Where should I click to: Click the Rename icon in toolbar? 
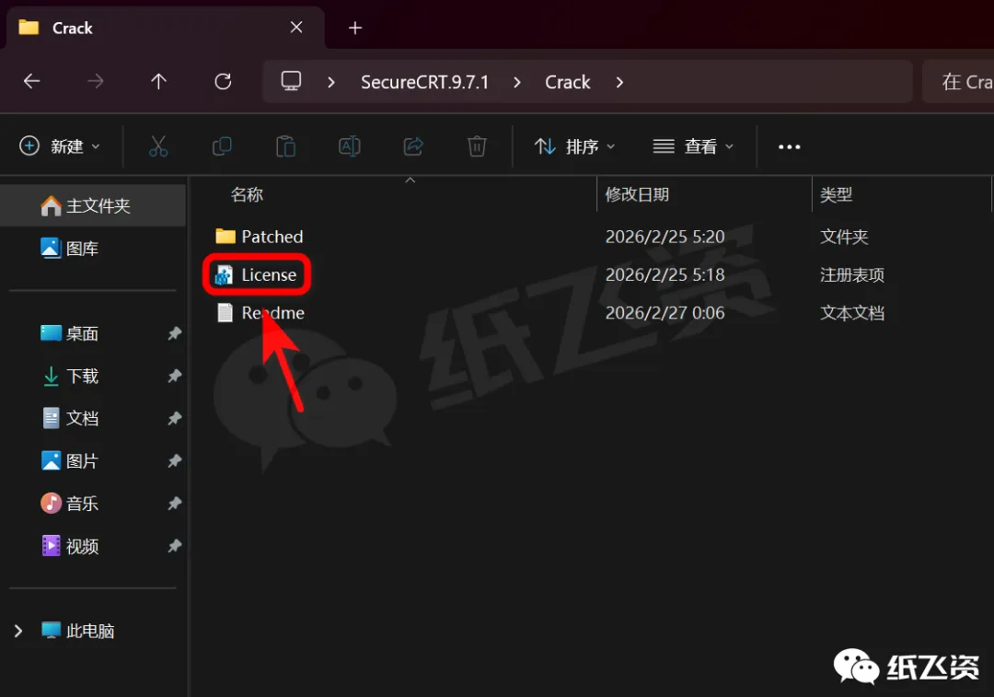pos(350,146)
